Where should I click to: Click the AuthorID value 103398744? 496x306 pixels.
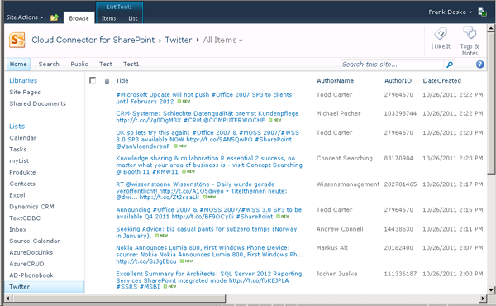(400, 113)
